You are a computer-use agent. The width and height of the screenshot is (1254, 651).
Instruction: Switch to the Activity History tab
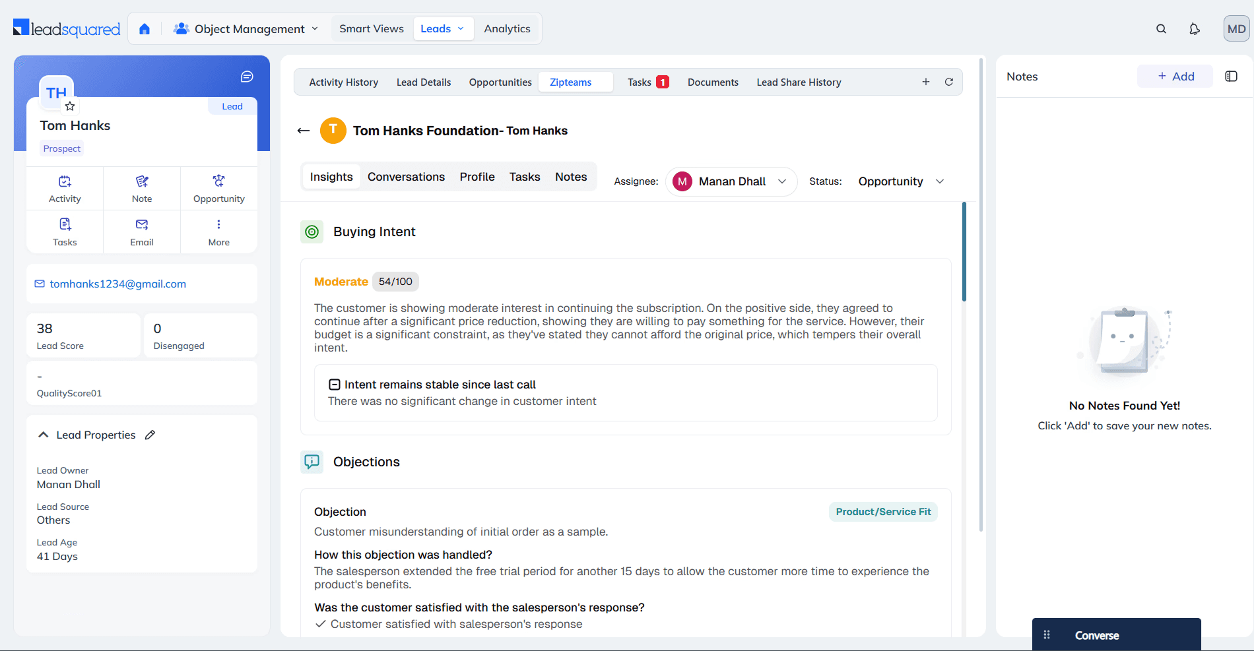tap(344, 82)
